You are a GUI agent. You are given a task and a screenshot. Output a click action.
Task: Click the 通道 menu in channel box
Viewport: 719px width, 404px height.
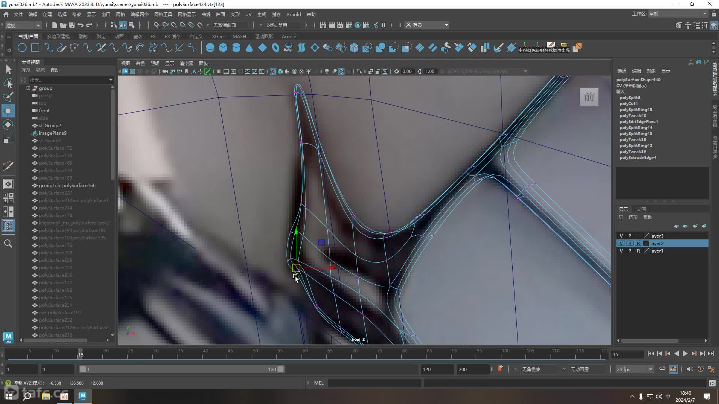pyautogui.click(x=622, y=71)
